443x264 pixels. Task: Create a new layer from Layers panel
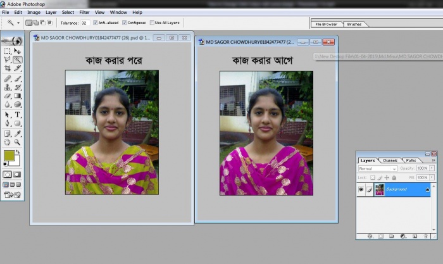(415, 236)
